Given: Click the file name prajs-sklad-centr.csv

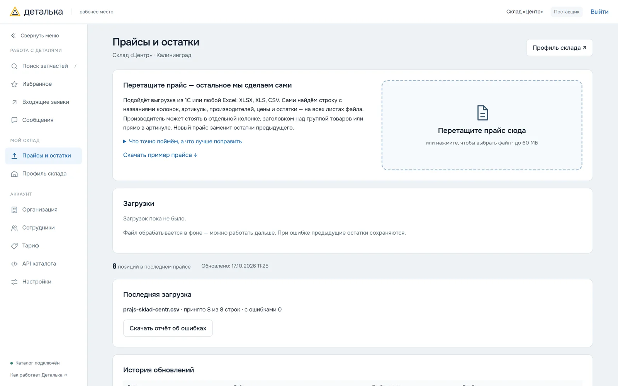Looking at the screenshot, I should (x=151, y=310).
